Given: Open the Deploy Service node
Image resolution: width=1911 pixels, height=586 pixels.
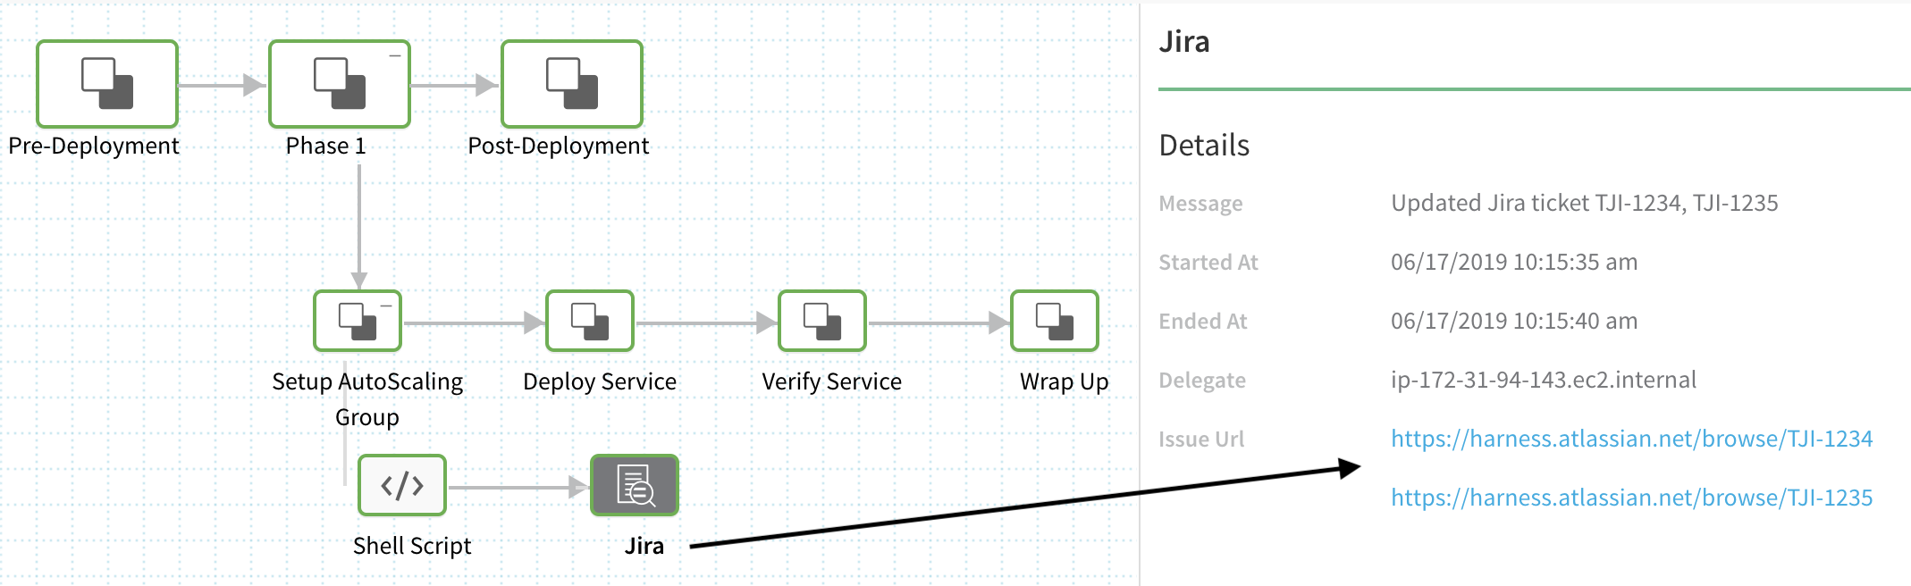Looking at the screenshot, I should [590, 321].
